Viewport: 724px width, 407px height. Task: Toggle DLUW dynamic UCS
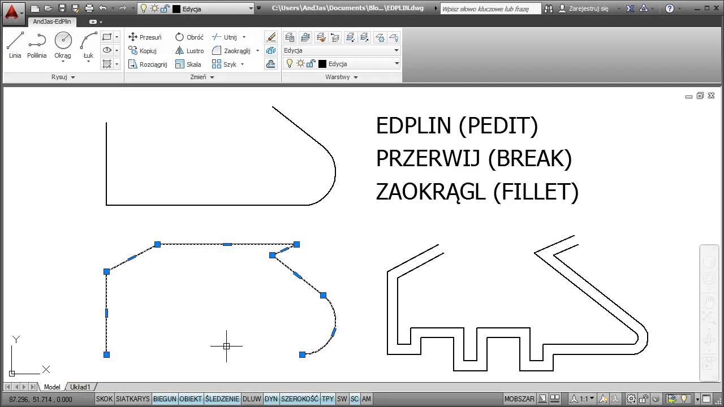(252, 399)
